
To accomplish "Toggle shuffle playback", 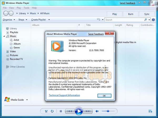I will click(46, 111).
